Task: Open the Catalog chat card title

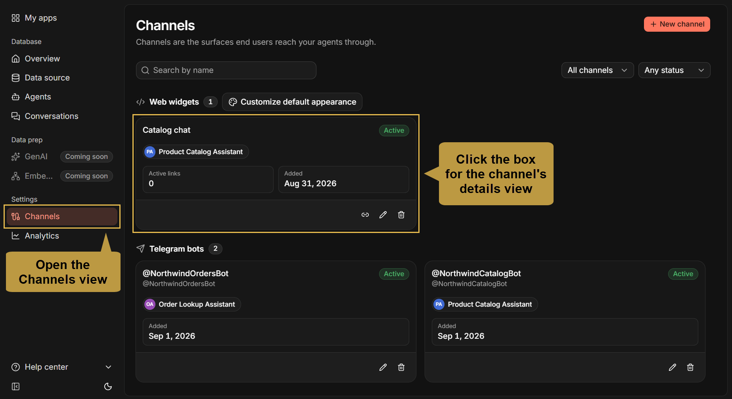Action: [x=167, y=130]
